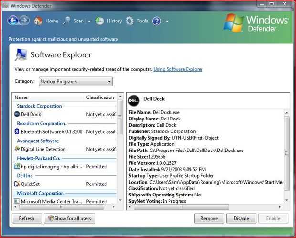Click the Software Explorer header icon

click(21, 55)
